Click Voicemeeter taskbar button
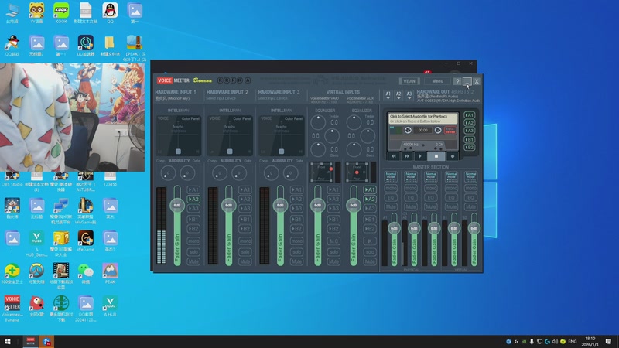Viewport: 619px width, 348px height. pos(30,341)
